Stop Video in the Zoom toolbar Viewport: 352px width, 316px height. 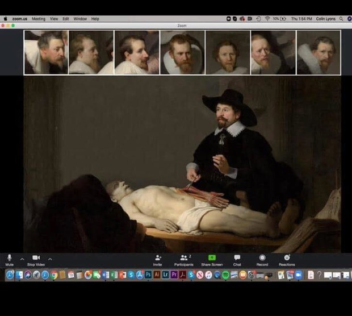point(36,260)
